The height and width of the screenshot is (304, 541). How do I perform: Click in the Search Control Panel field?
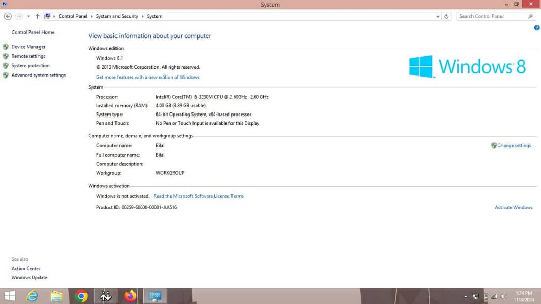491,16
